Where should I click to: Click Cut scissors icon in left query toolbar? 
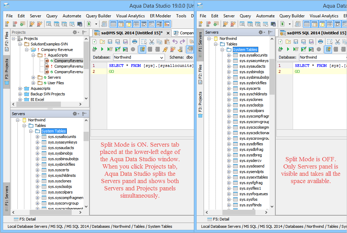click(152, 42)
